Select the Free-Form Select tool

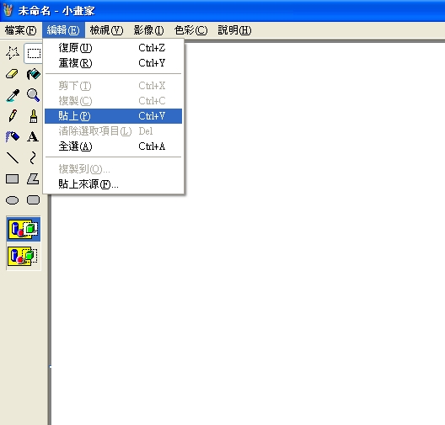click(13, 53)
